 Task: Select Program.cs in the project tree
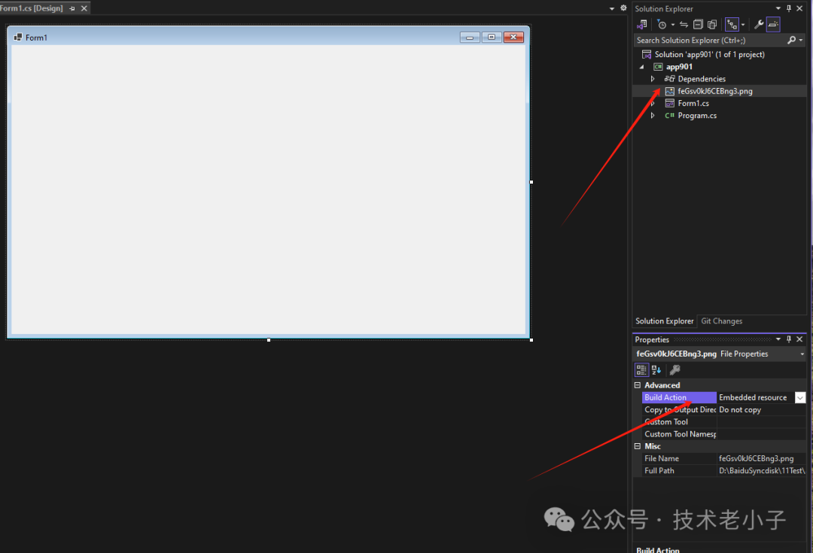697,116
